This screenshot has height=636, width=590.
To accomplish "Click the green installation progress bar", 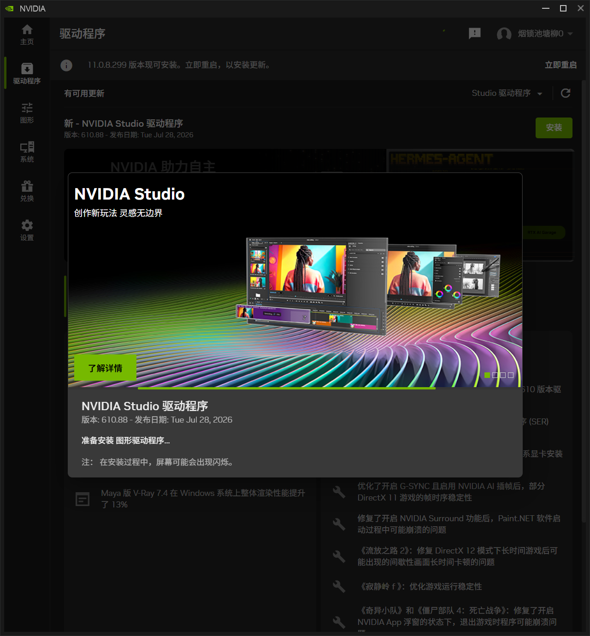I will coord(287,388).
